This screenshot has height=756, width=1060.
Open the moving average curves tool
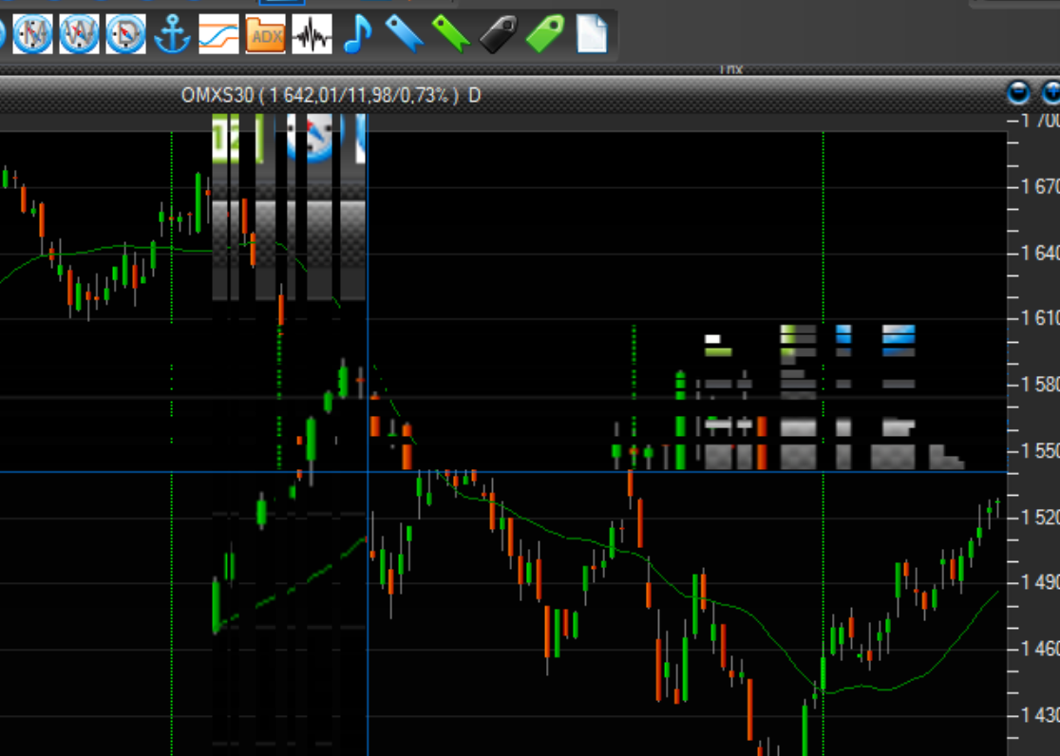pyautogui.click(x=218, y=35)
